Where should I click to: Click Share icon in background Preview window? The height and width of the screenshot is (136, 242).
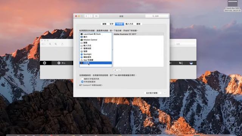(62, 44)
